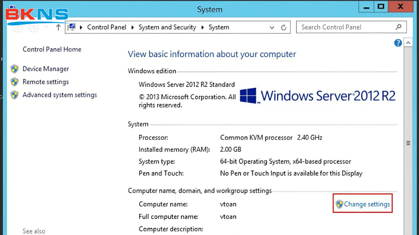Select System and Security in the breadcrumb
Screen dimensions: 419x235
click(167, 27)
